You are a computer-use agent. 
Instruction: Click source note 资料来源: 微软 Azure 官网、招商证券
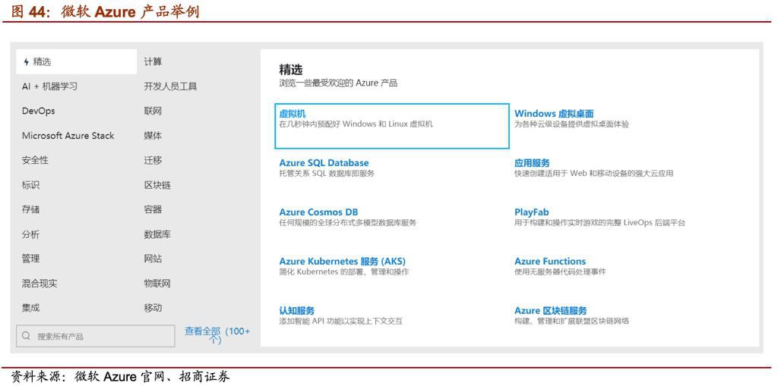[x=121, y=376]
